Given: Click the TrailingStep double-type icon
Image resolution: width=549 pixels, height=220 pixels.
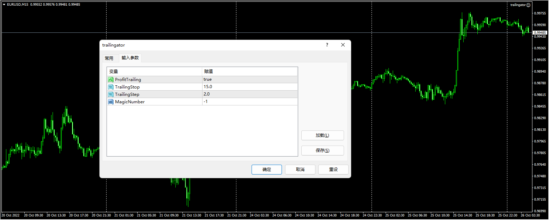Looking at the screenshot, I should click(111, 94).
